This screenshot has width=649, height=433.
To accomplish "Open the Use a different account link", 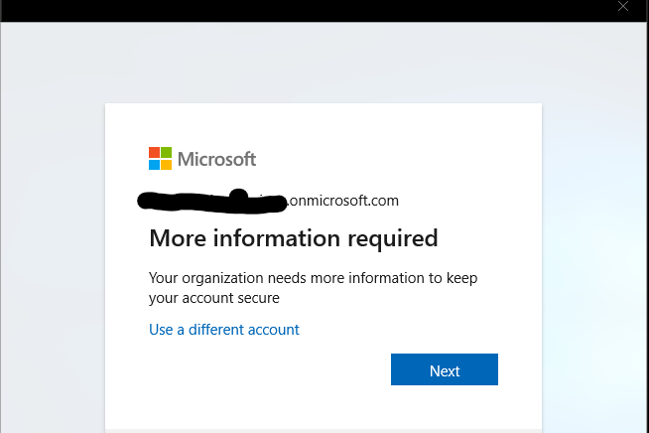I will pyautogui.click(x=223, y=329).
